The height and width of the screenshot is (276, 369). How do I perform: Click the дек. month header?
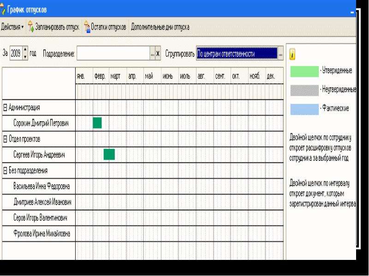[x=274, y=76]
